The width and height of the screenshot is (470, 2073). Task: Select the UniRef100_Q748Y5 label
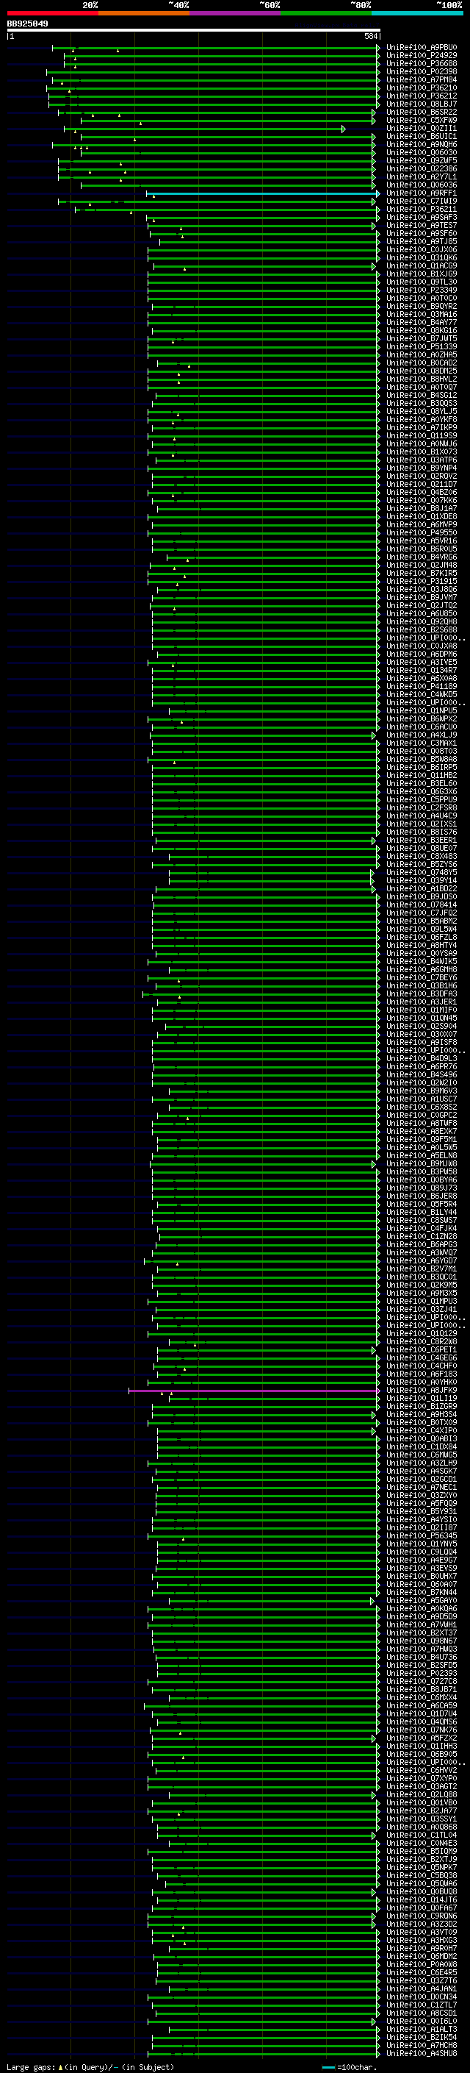coord(421,872)
